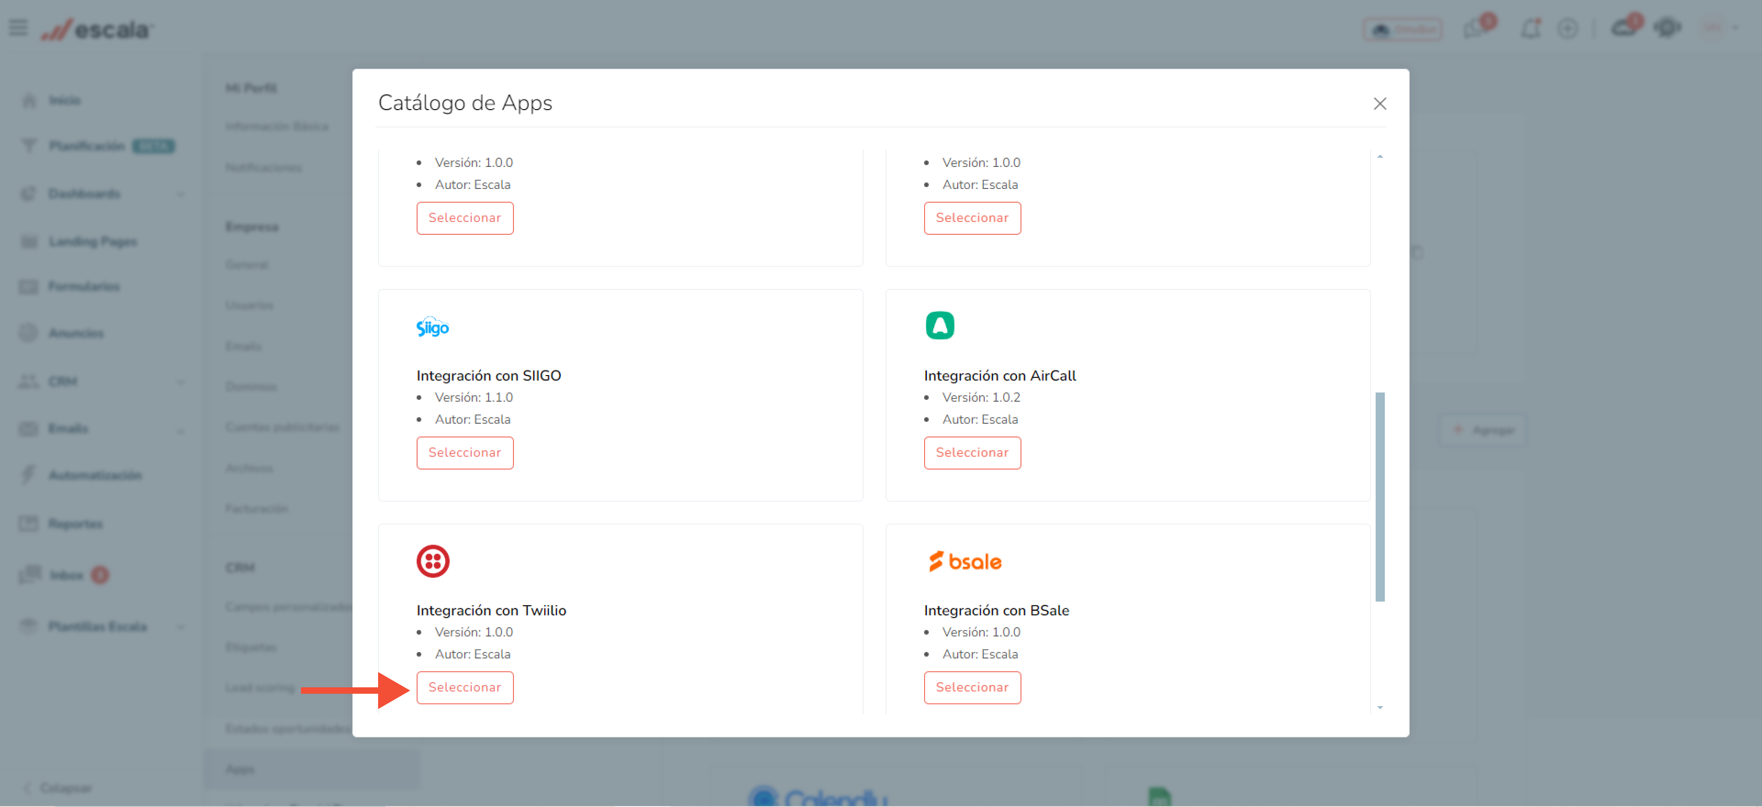The image size is (1762, 807).
Task: Click the orange bsale logo
Action: 965,561
